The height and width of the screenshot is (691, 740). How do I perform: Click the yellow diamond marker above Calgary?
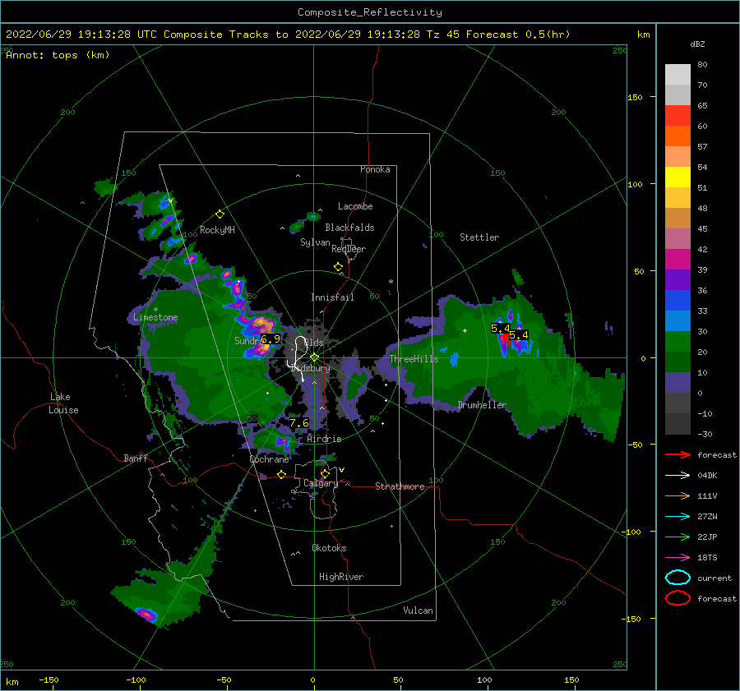[325, 473]
